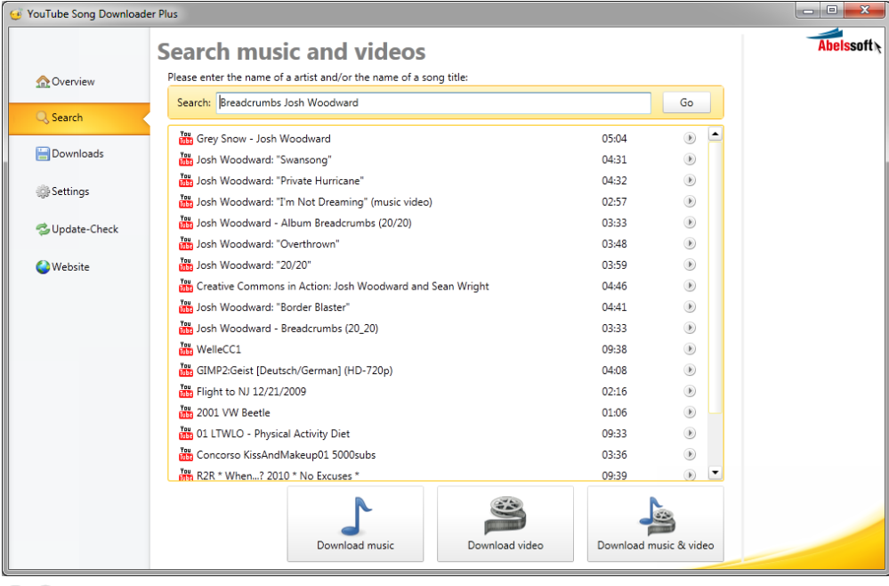
Task: Select "01 LTWLO - Physical Activity Diet" result
Action: [437, 434]
